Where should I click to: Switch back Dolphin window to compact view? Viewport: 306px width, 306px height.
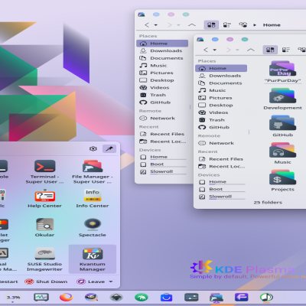tap(227, 24)
